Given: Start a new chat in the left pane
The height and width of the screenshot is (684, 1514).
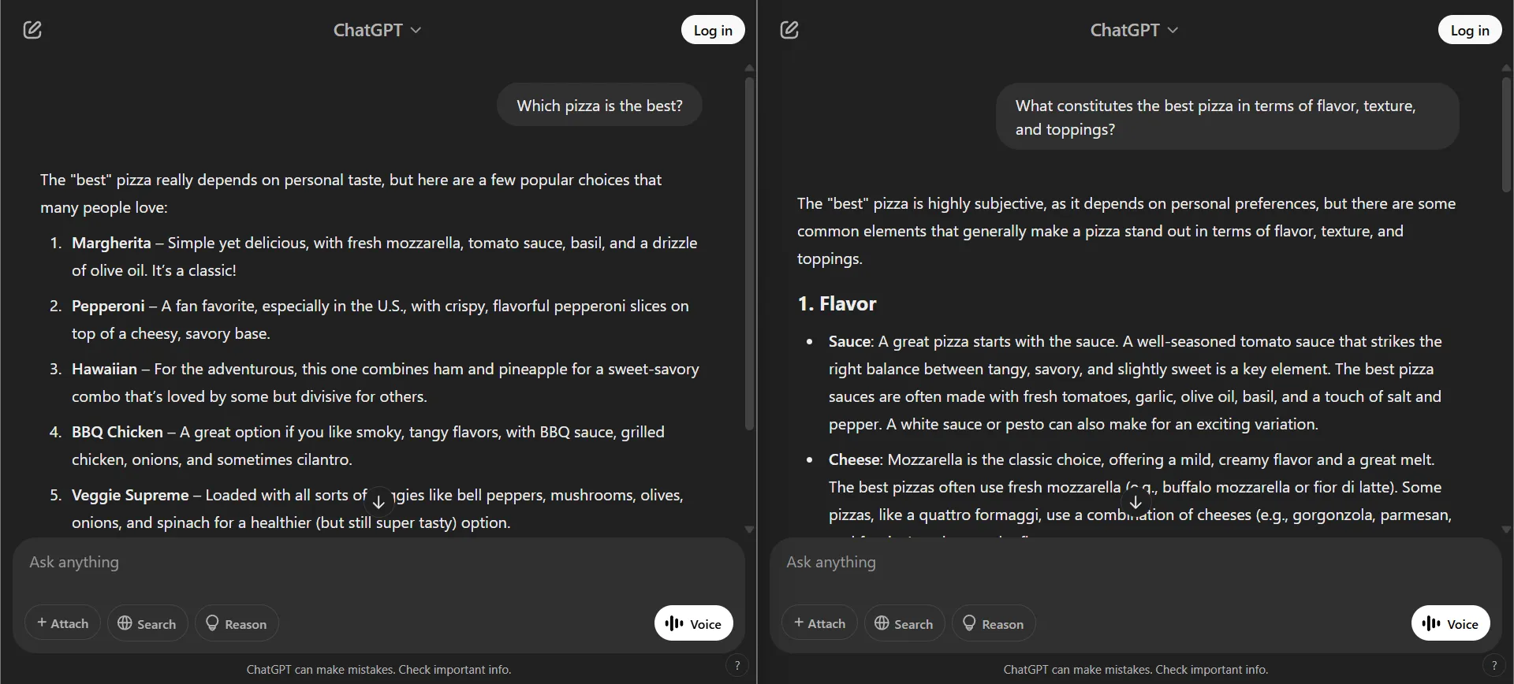Looking at the screenshot, I should 32,29.
